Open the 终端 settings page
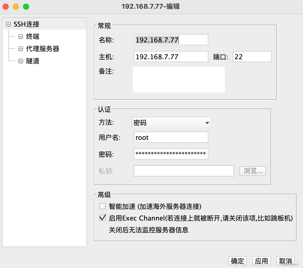Viewport: 303px width, 268px height. click(x=33, y=36)
